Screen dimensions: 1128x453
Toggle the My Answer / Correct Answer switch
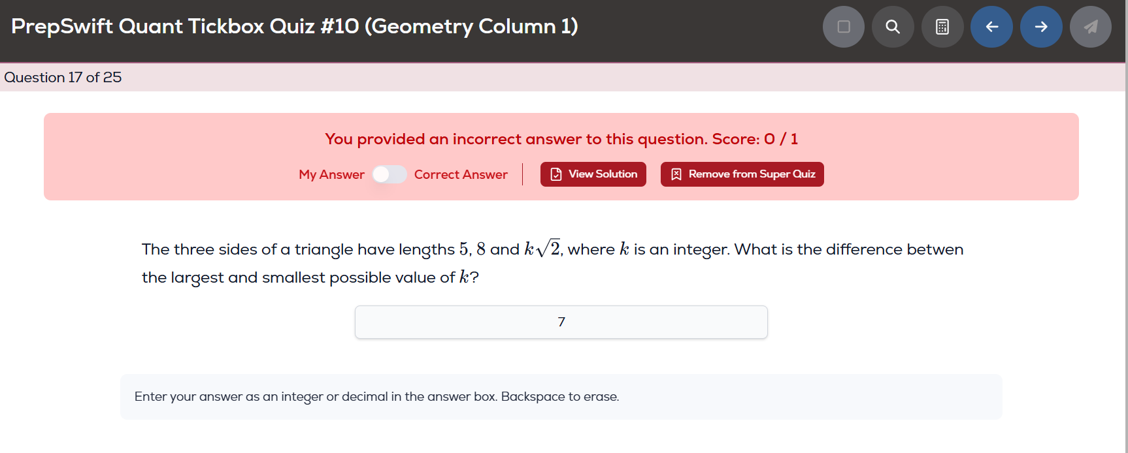pos(390,174)
